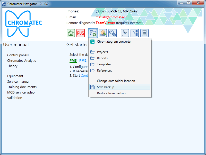206x155 pixels.
Task: Select the PM3 link
Action: click(x=73, y=61)
